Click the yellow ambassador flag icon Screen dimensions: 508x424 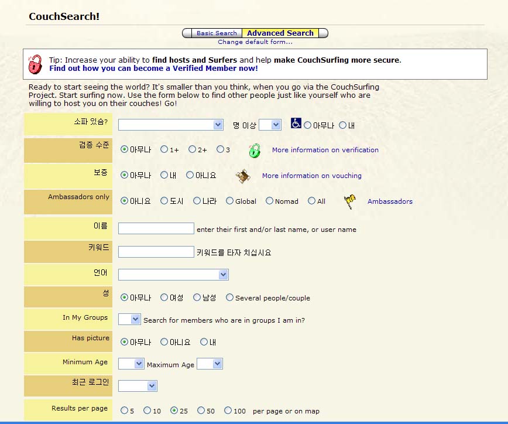coord(350,201)
